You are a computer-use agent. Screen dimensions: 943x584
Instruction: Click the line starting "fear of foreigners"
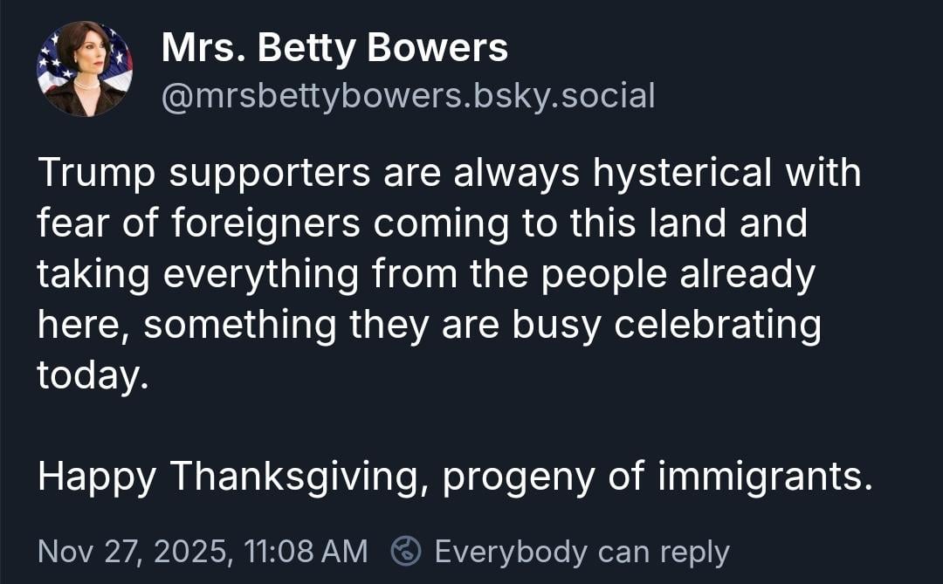422,223
